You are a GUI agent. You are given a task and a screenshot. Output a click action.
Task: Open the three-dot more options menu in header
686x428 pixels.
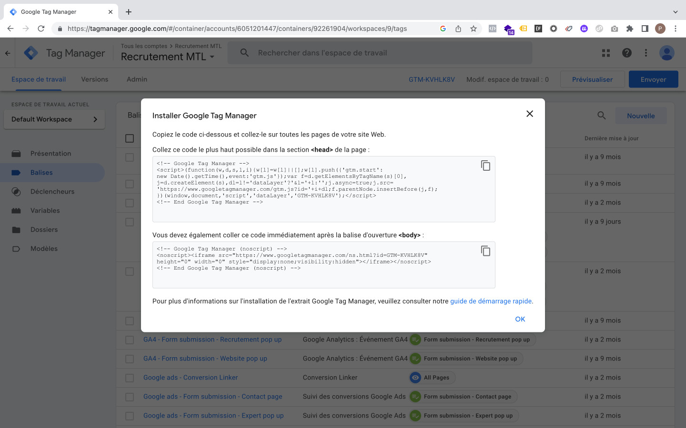[x=646, y=53]
